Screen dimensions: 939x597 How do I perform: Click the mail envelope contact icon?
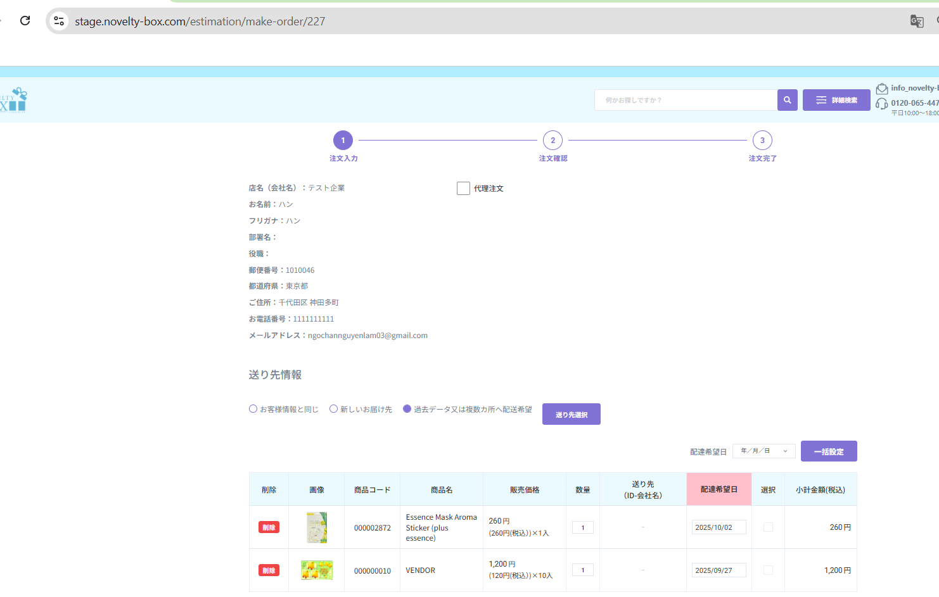pyautogui.click(x=881, y=89)
